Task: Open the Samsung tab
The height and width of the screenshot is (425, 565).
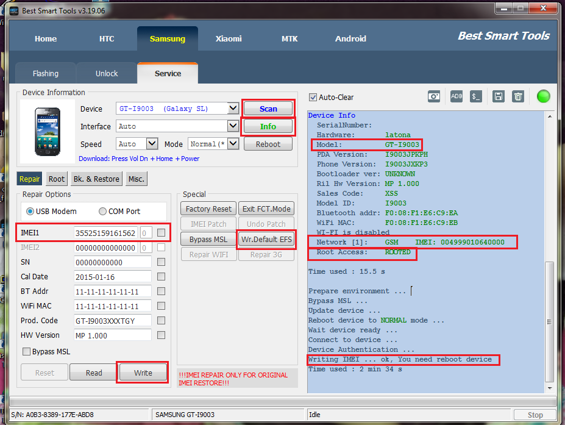Action: tap(168, 38)
